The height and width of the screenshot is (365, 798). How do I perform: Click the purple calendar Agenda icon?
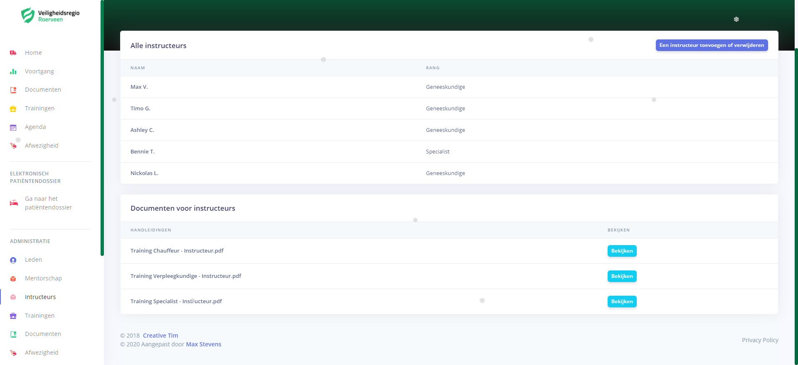pos(13,127)
